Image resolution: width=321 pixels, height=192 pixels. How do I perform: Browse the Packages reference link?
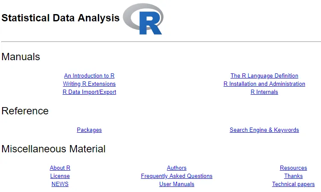tap(89, 130)
